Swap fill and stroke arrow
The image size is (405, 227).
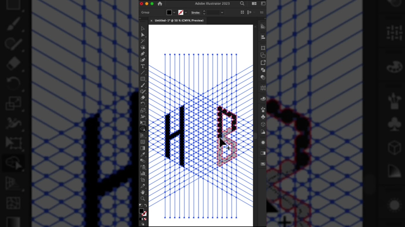[x=146, y=206]
